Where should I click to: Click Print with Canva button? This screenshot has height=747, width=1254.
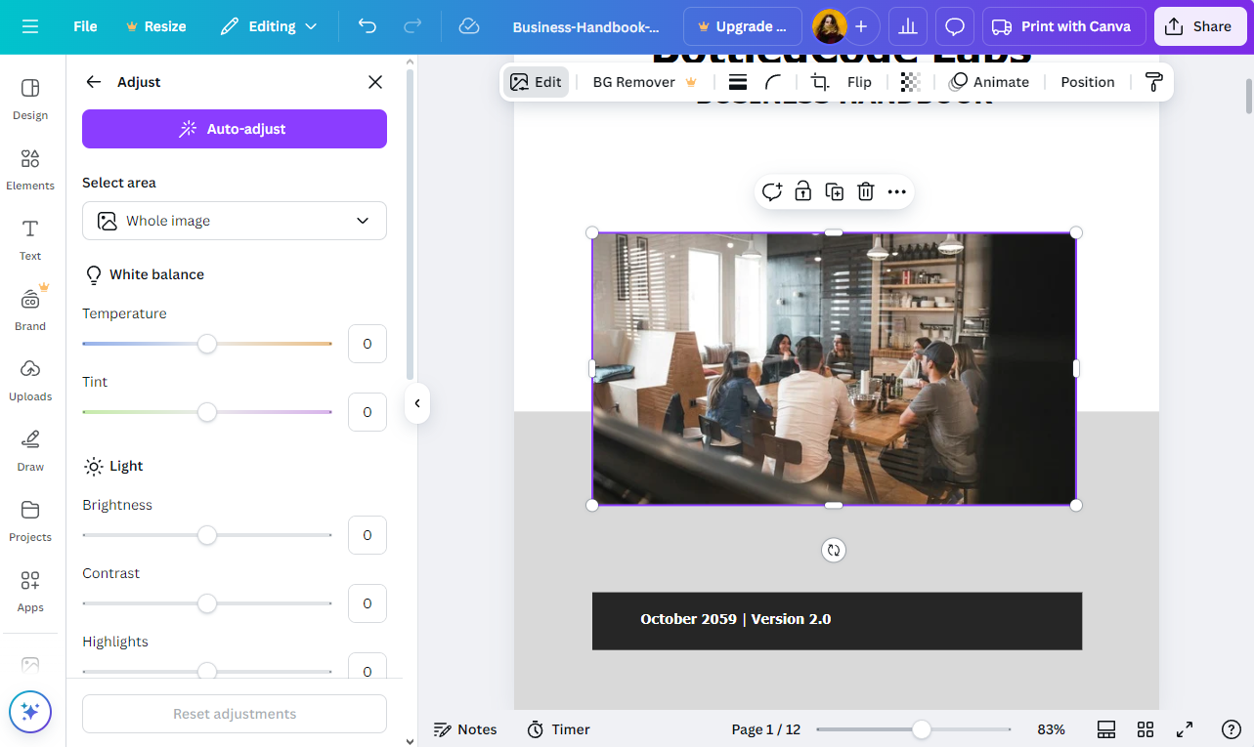coord(1063,26)
